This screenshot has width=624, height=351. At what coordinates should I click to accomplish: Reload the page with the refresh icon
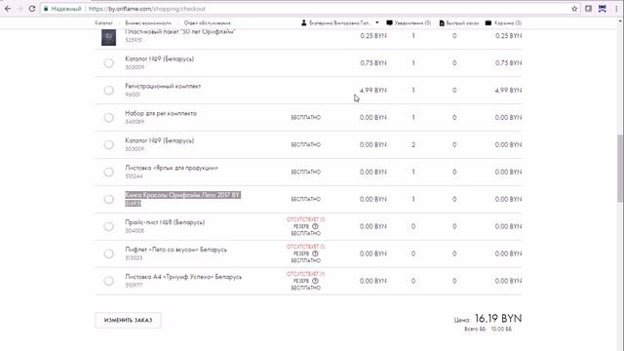(32, 9)
